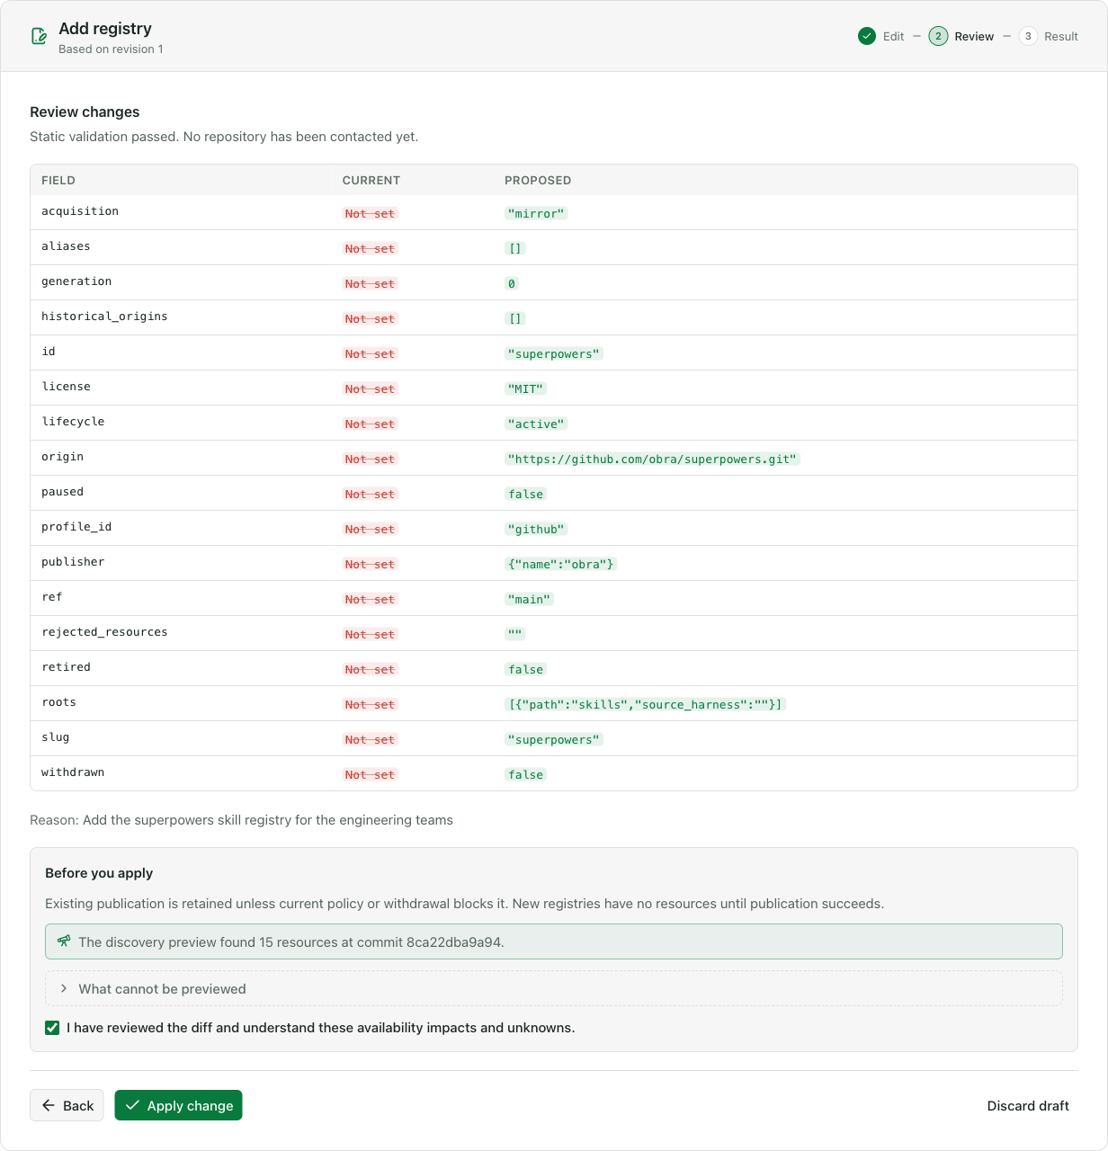1108x1151 pixels.
Task: Click the retired field name
Action: click(66, 667)
